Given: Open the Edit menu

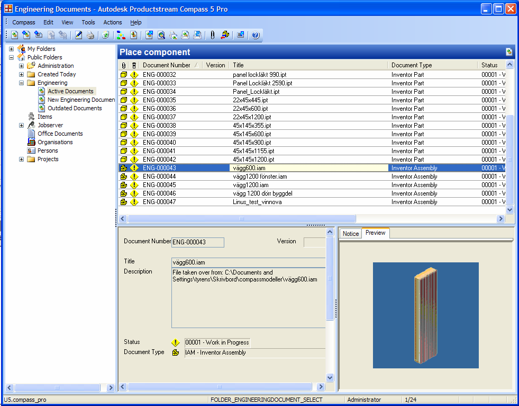Looking at the screenshot, I should (x=48, y=22).
